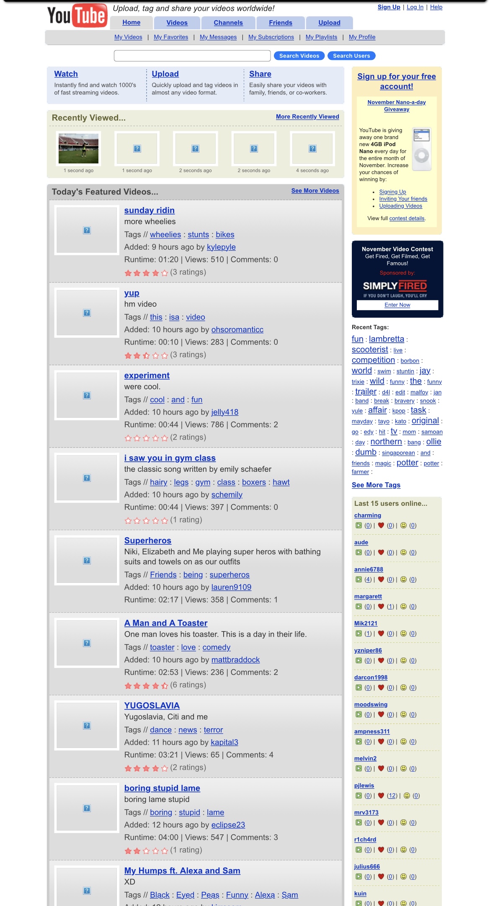
Task: Go to the Friends tab
Action: click(x=281, y=23)
